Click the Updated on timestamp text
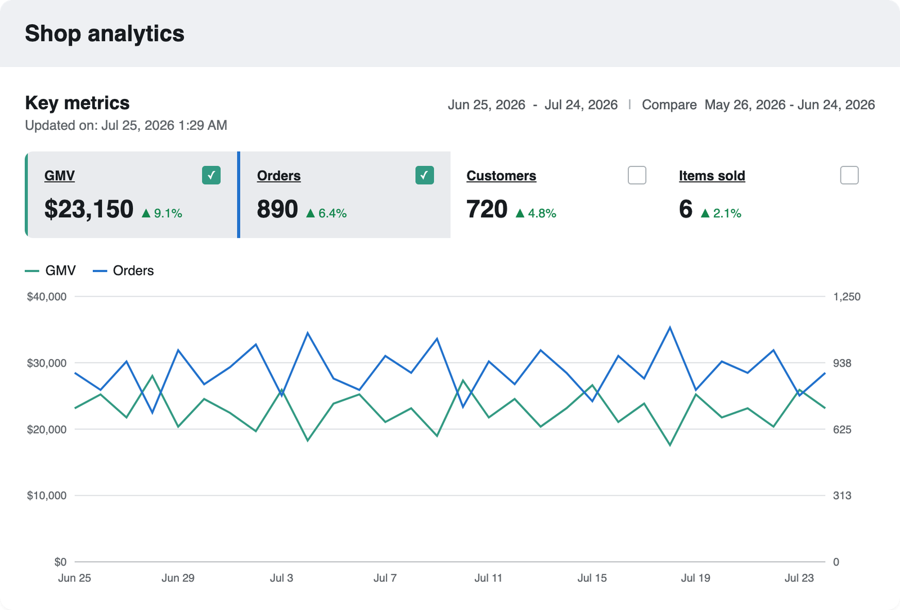The height and width of the screenshot is (610, 900). point(126,125)
